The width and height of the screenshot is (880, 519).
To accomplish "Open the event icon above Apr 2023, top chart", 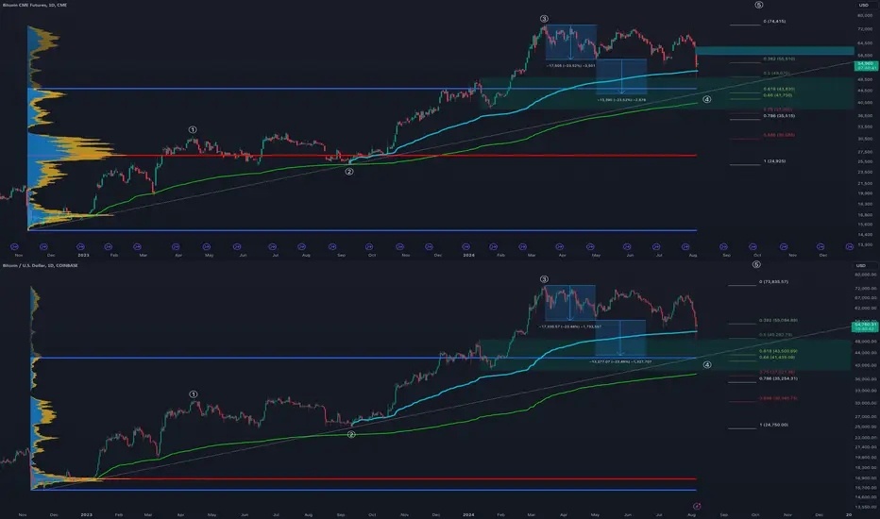I will coord(176,246).
